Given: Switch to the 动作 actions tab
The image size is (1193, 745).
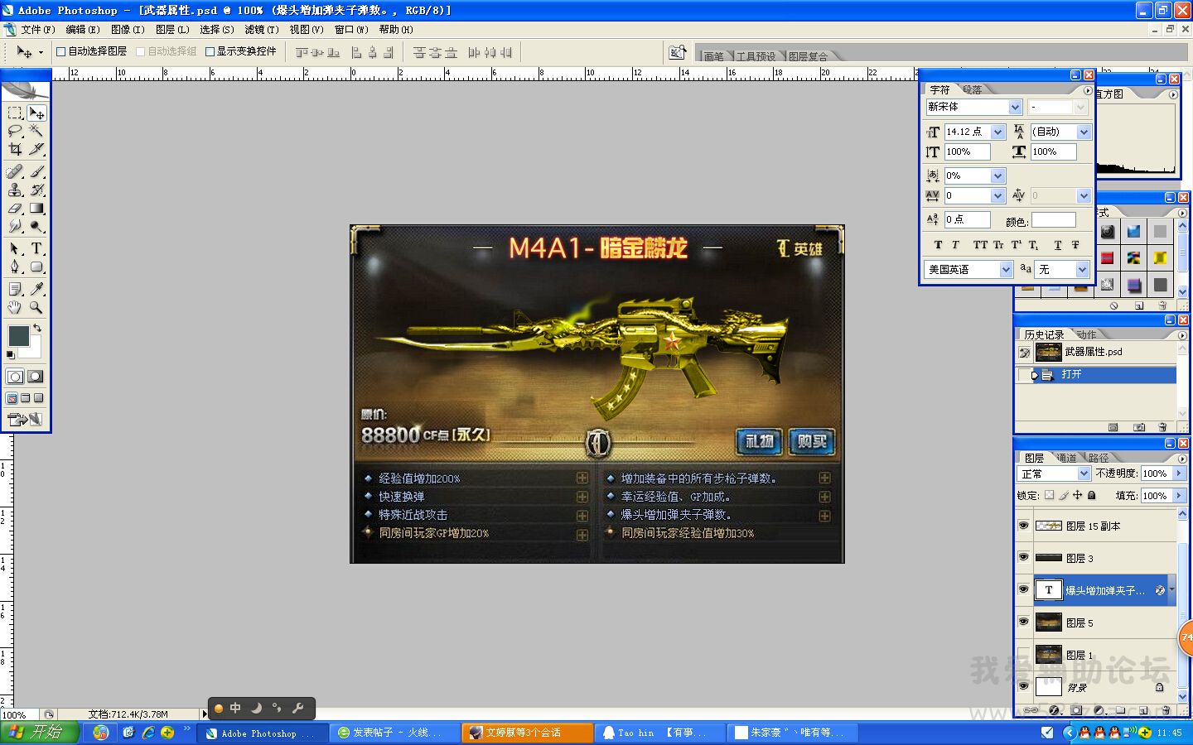Looking at the screenshot, I should pyautogui.click(x=1086, y=334).
